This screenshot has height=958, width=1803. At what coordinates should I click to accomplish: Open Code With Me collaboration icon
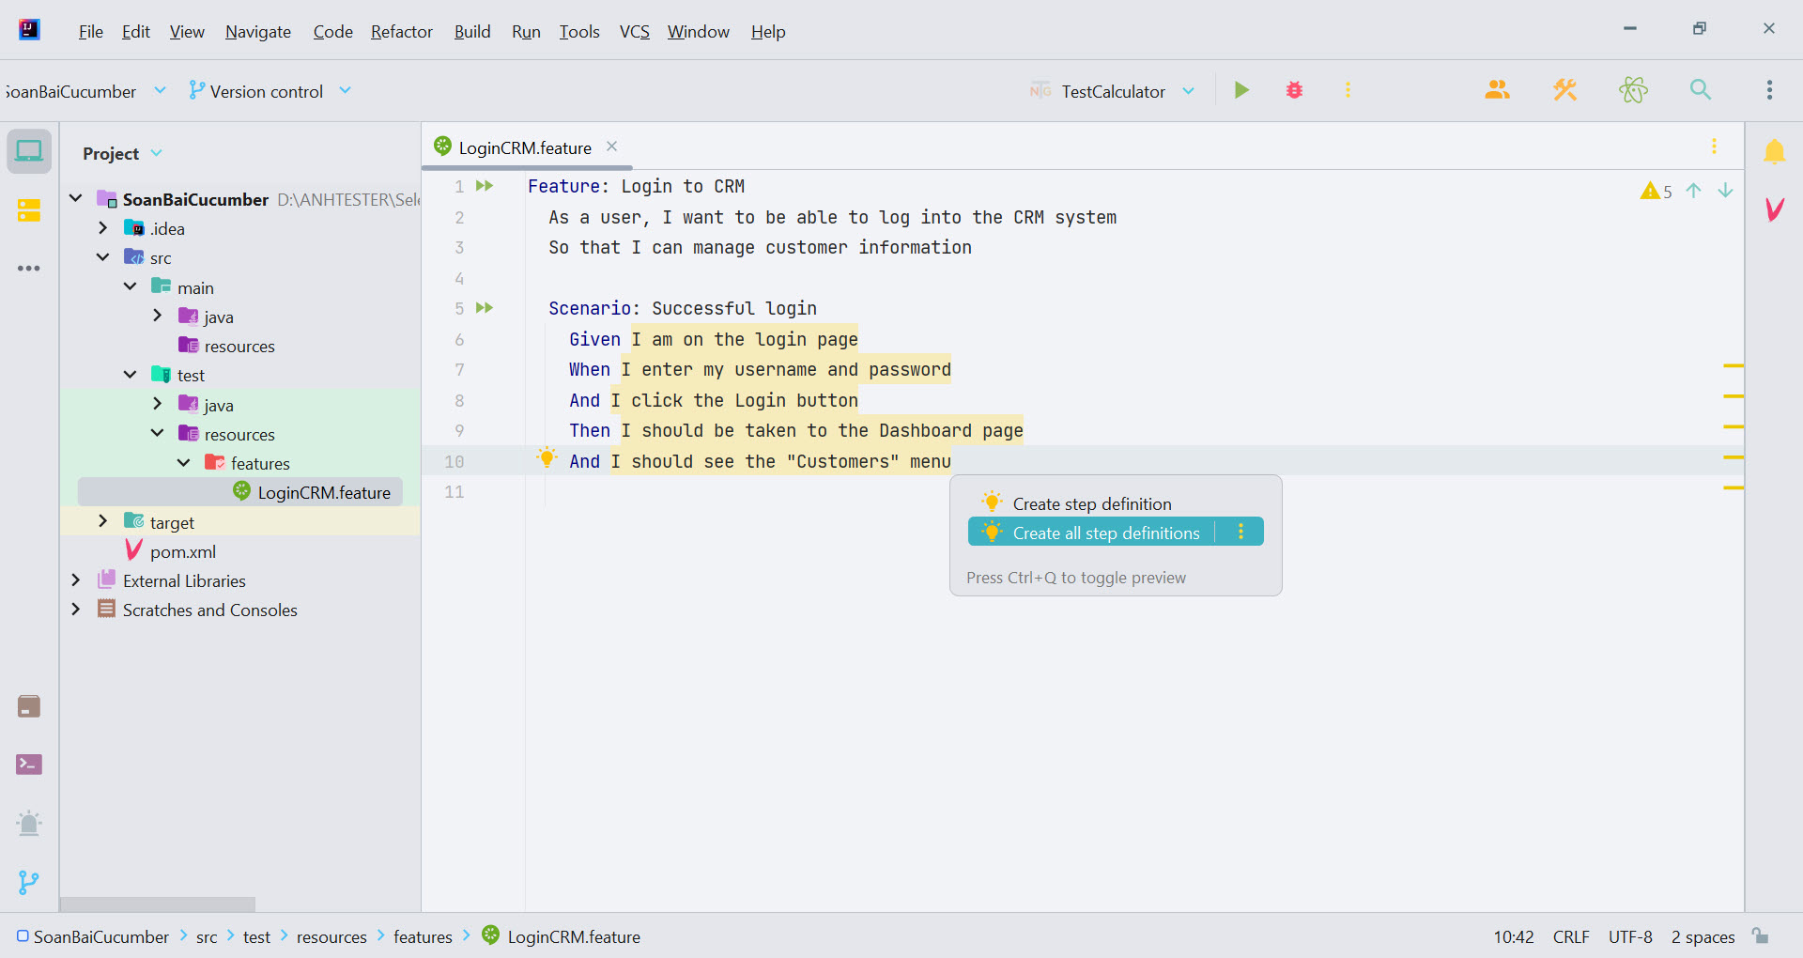click(1498, 90)
